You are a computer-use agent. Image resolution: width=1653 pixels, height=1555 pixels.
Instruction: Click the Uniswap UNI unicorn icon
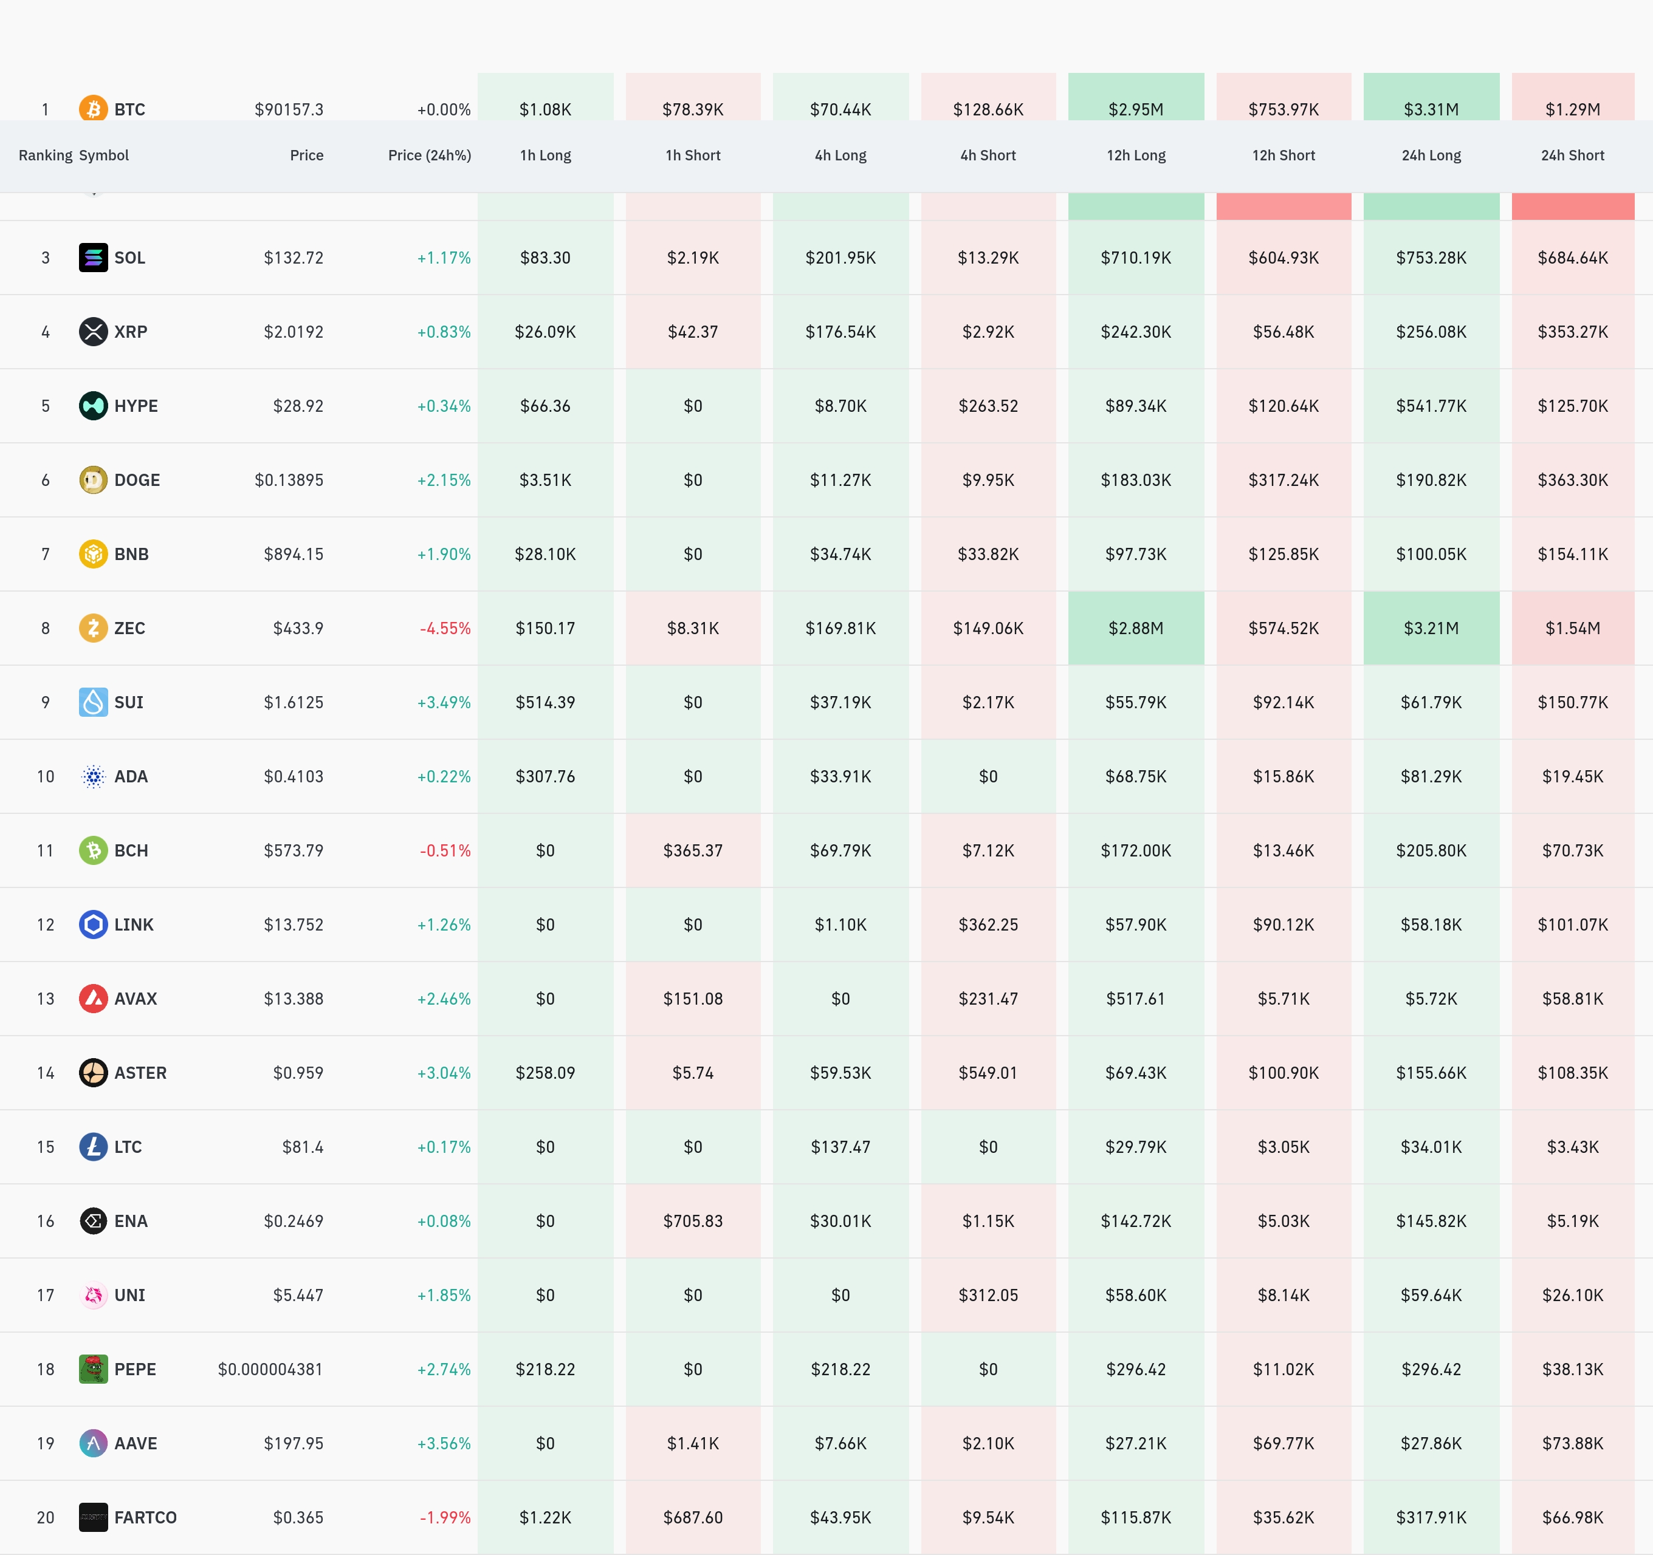93,1295
